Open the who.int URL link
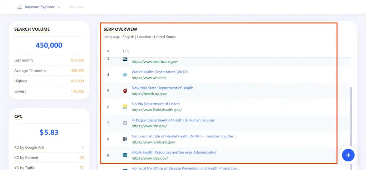366x170 pixels. [149, 78]
